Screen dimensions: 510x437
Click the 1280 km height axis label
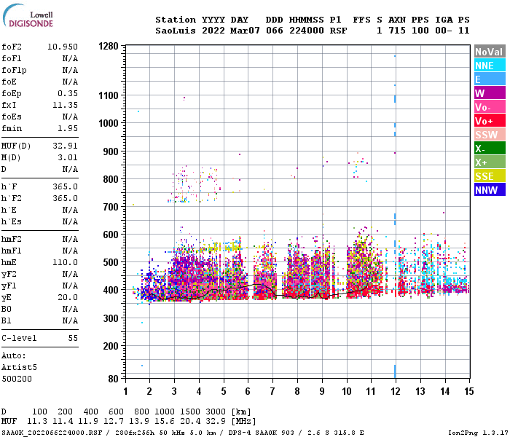[x=109, y=46]
